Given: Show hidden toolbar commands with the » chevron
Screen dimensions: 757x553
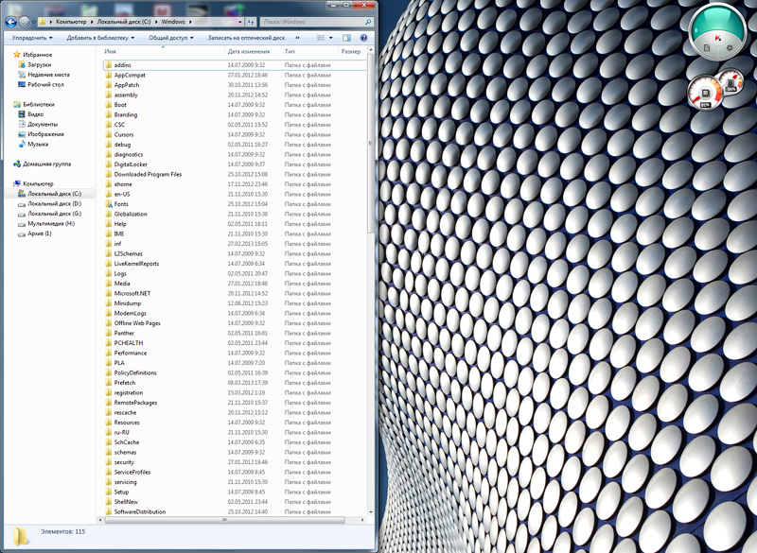Looking at the screenshot, I should (297, 38).
